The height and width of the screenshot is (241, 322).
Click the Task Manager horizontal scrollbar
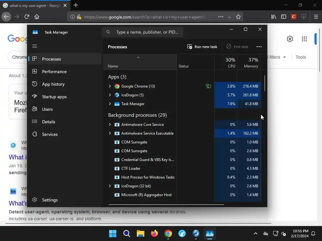click(x=166, y=204)
